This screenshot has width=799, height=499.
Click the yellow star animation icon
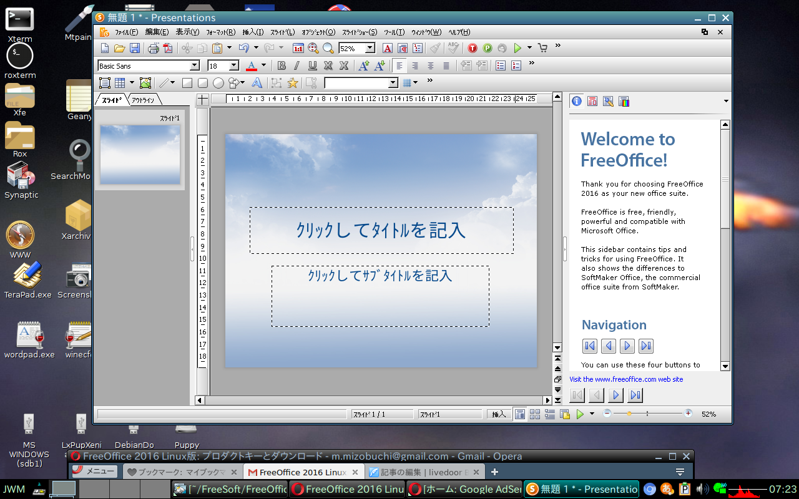coord(292,83)
